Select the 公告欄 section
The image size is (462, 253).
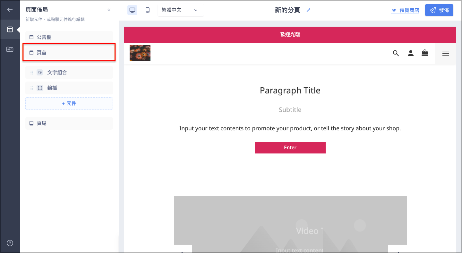click(69, 37)
